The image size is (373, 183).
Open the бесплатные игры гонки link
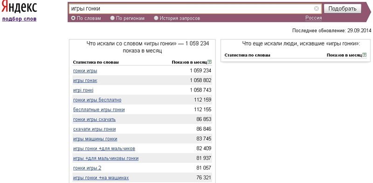point(99,110)
